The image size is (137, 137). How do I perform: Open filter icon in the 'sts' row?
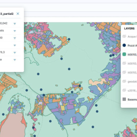(15, 31)
